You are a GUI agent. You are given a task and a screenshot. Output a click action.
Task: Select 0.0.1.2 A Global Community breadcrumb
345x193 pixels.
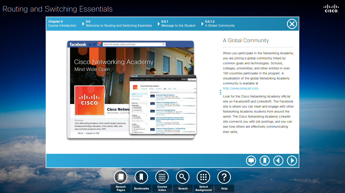[x=220, y=24]
